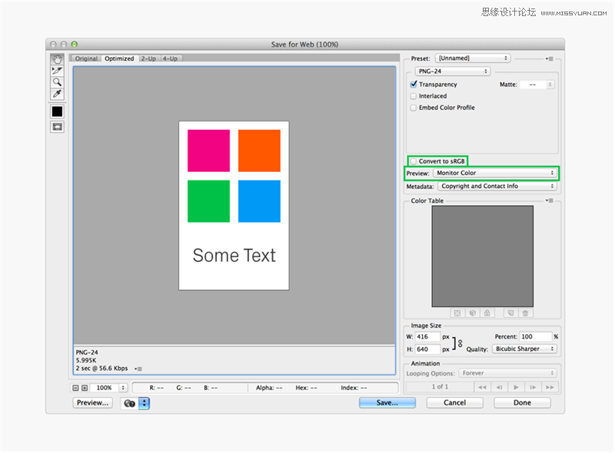
Task: Go to last animation frame
Action: (550, 387)
